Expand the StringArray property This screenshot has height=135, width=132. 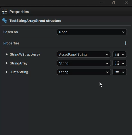coord(7,63)
